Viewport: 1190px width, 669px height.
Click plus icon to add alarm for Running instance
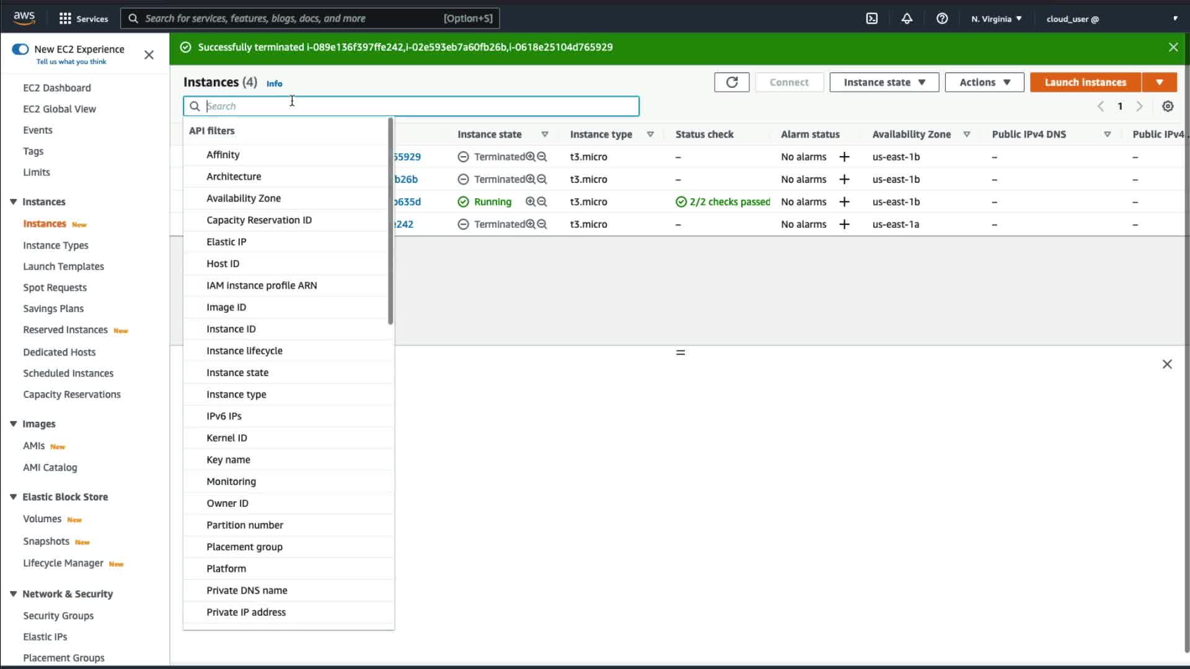pyautogui.click(x=844, y=202)
